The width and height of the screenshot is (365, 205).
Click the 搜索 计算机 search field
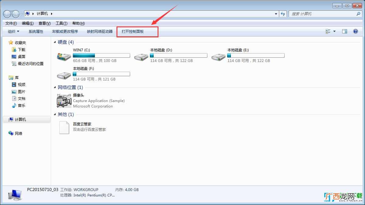pyautogui.click(x=323, y=14)
